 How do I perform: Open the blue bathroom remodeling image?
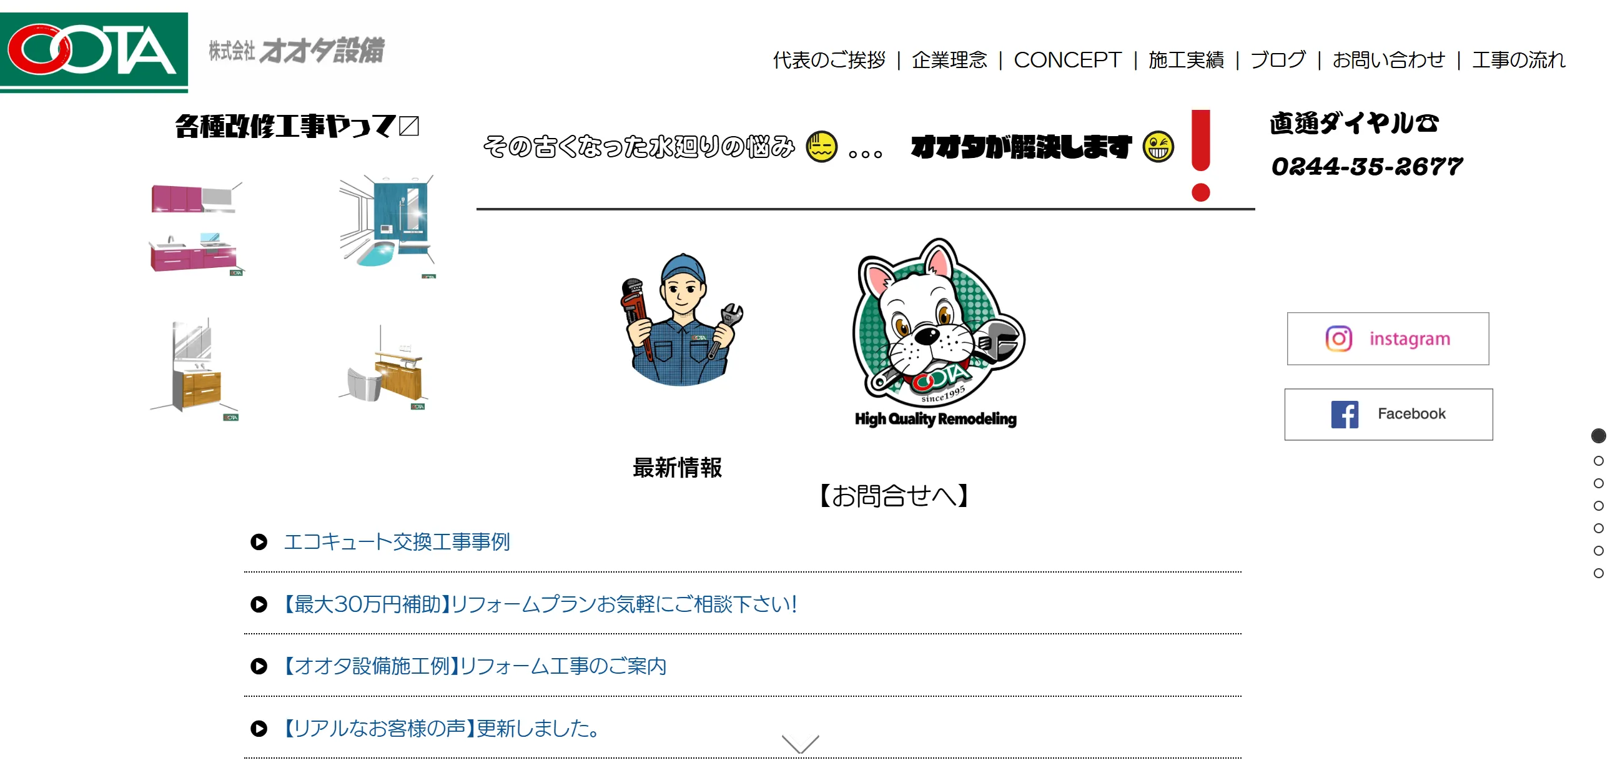click(387, 226)
